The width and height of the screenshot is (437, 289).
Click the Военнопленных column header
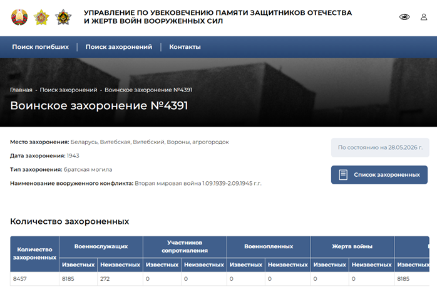(x=269, y=246)
